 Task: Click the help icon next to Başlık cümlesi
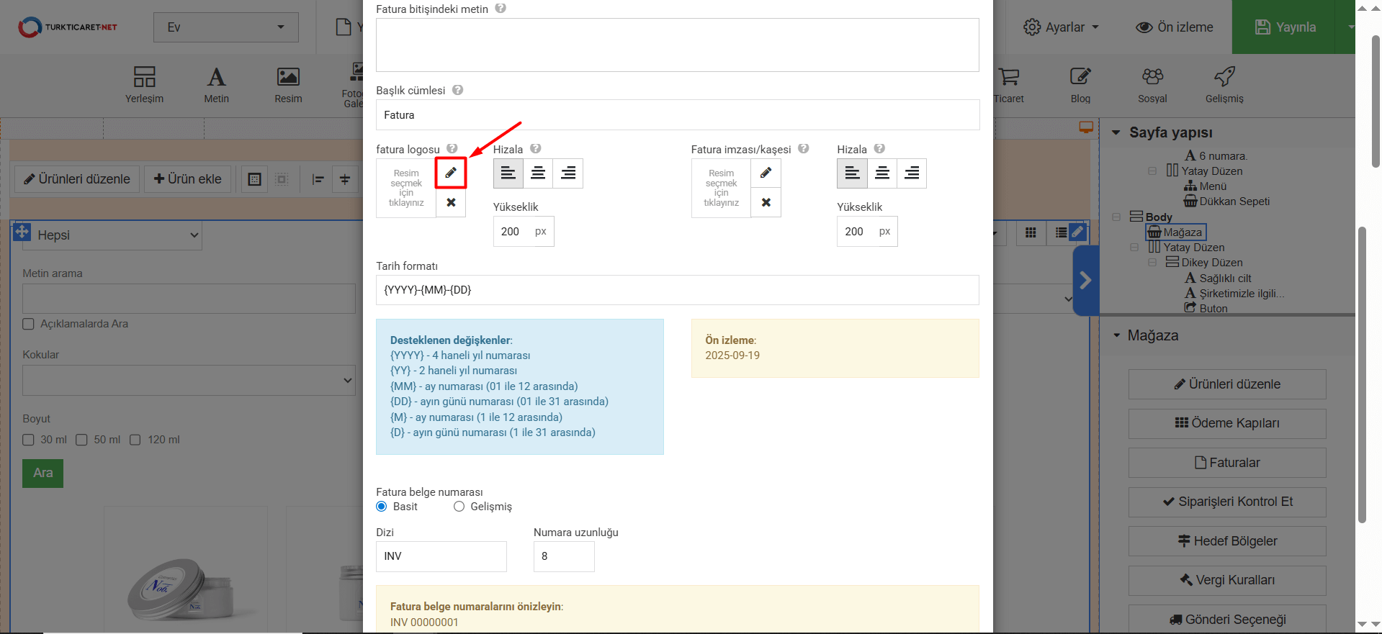coord(458,90)
